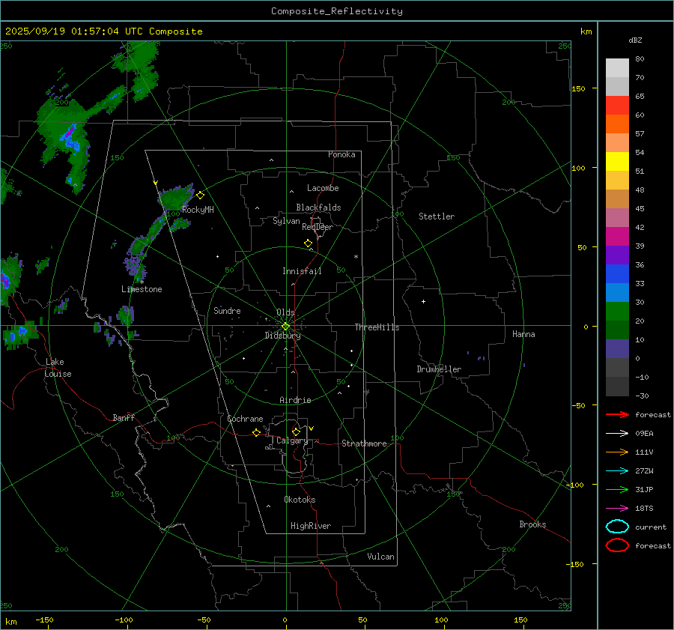The width and height of the screenshot is (674, 630).
Task: Click the green 31JP arrow icon
Action: [x=617, y=489]
